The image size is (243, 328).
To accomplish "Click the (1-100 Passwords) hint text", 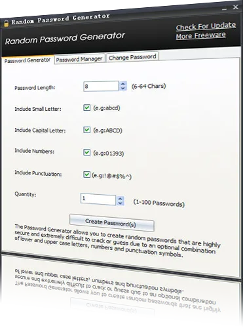I will click(159, 203).
